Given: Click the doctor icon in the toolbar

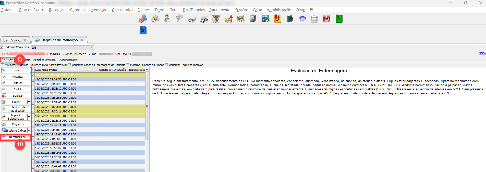Looking at the screenshot, I should point(167,19).
